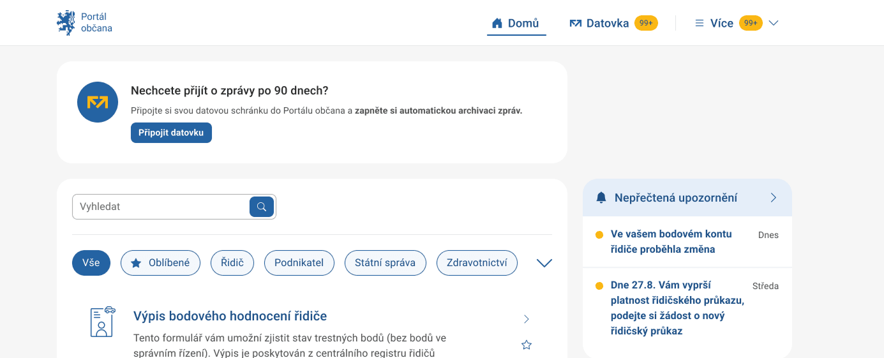The height and width of the screenshot is (358, 884).
Task: Click the magnifier search icon button
Action: click(261, 207)
